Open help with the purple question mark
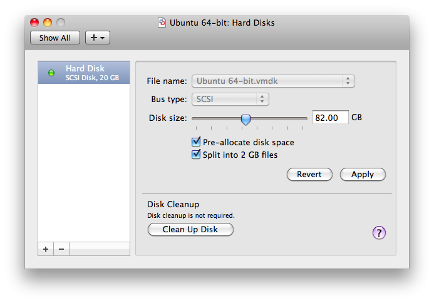The height and width of the screenshot is (303, 434). pyautogui.click(x=379, y=233)
